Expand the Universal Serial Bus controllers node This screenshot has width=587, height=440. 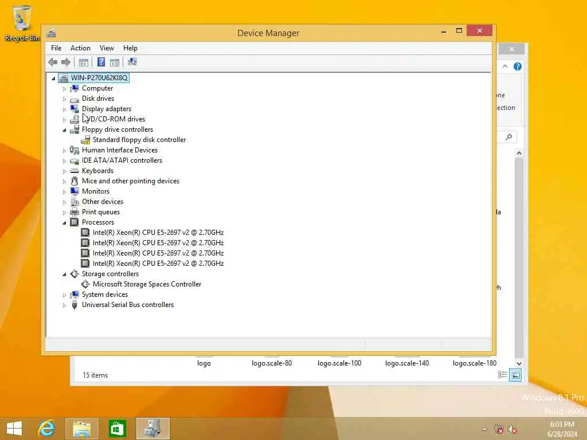64,305
